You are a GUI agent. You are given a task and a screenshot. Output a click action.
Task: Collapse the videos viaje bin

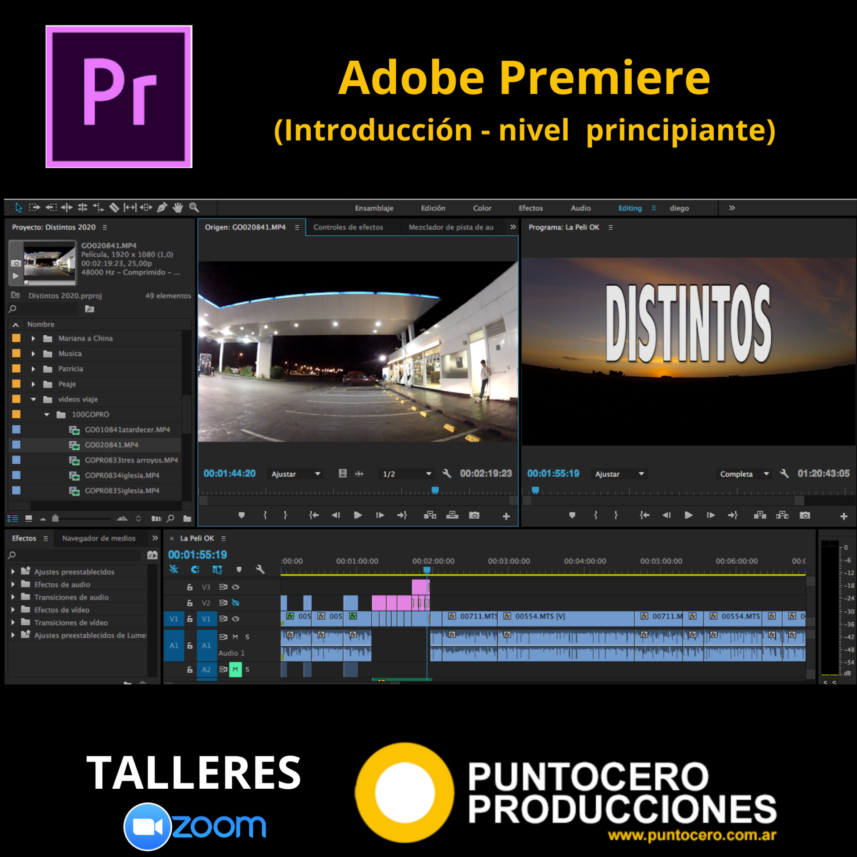coord(33,399)
